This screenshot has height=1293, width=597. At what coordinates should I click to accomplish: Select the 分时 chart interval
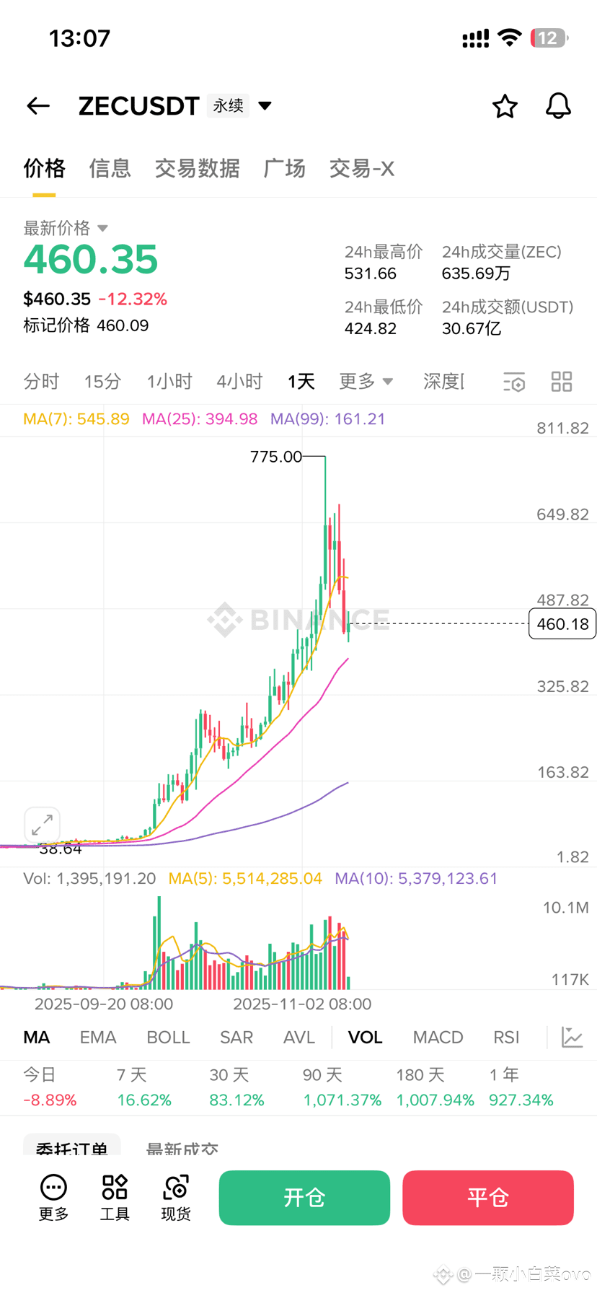(x=41, y=381)
